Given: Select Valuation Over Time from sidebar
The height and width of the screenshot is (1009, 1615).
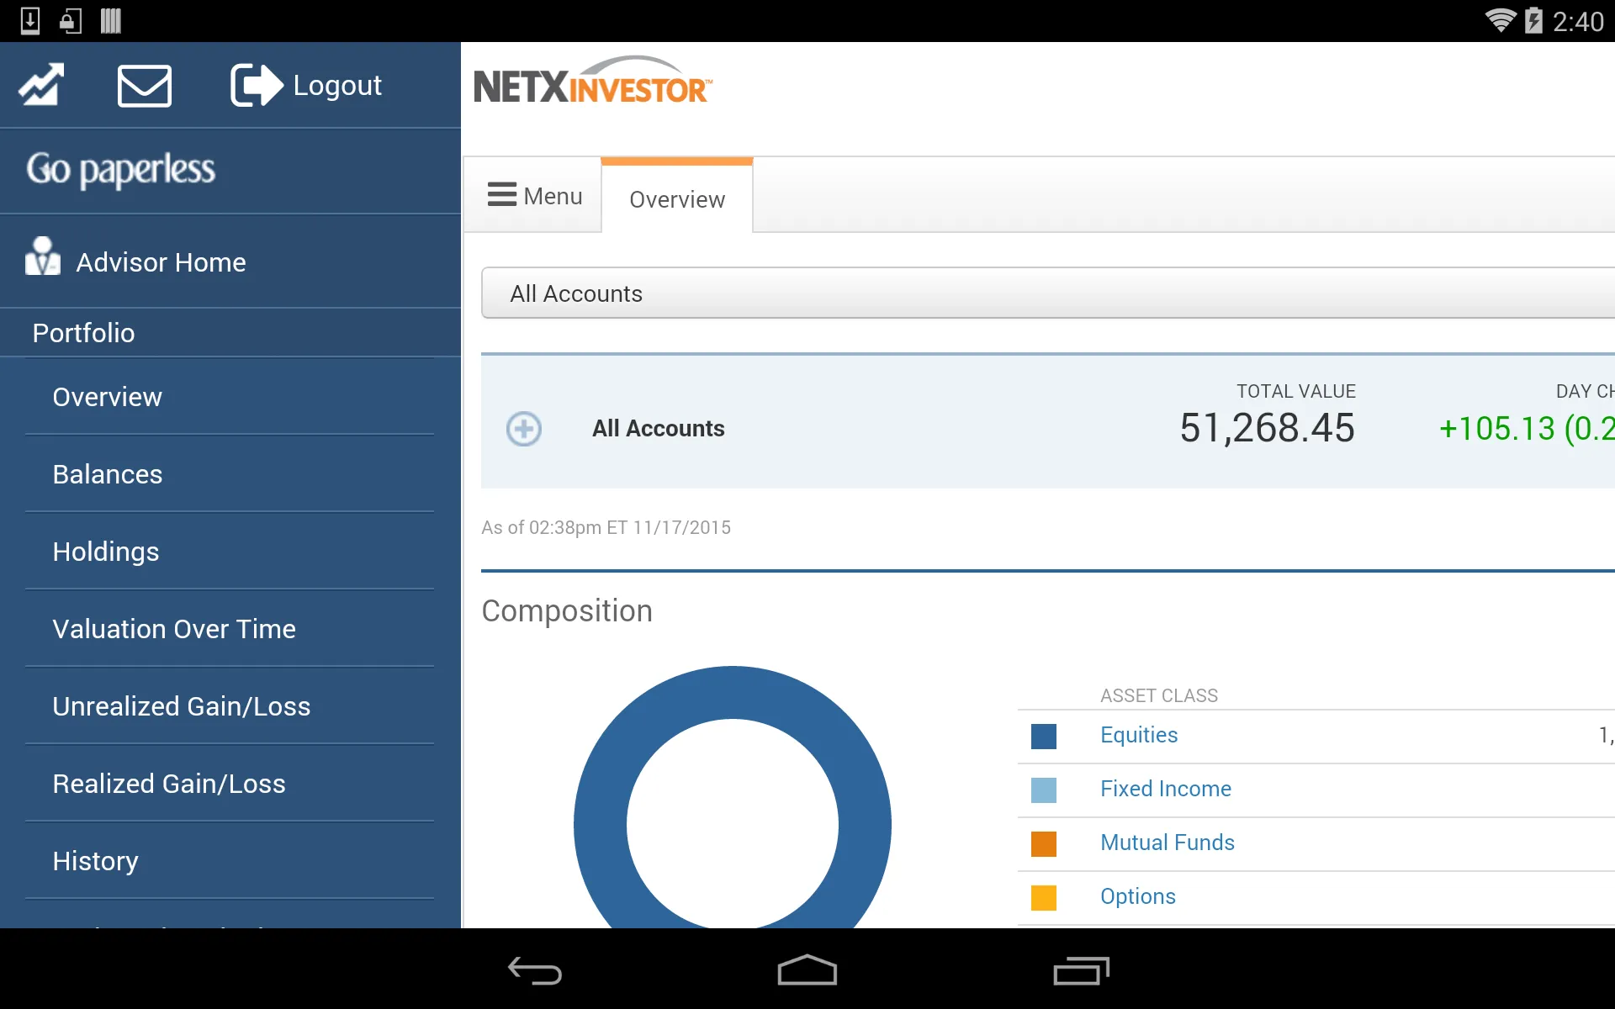Looking at the screenshot, I should (174, 629).
